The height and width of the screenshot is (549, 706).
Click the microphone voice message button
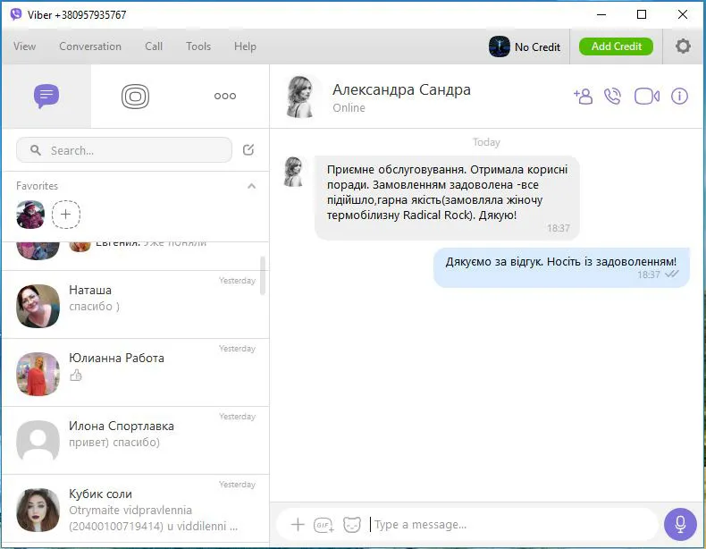pyautogui.click(x=680, y=524)
